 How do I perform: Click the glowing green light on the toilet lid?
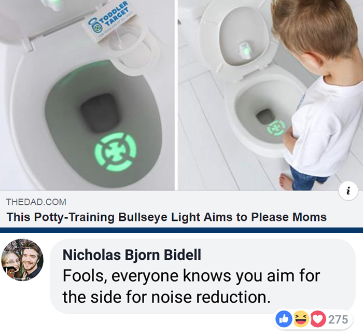[246, 49]
